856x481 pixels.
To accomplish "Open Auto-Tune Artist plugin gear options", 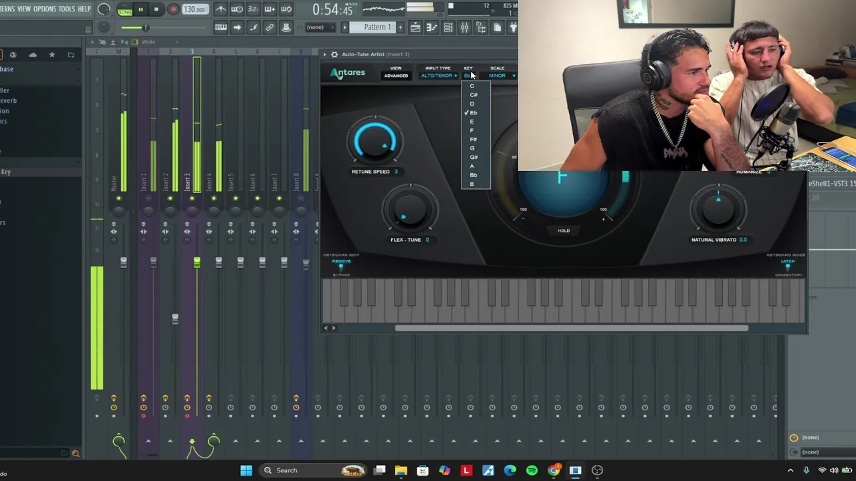I will point(334,54).
